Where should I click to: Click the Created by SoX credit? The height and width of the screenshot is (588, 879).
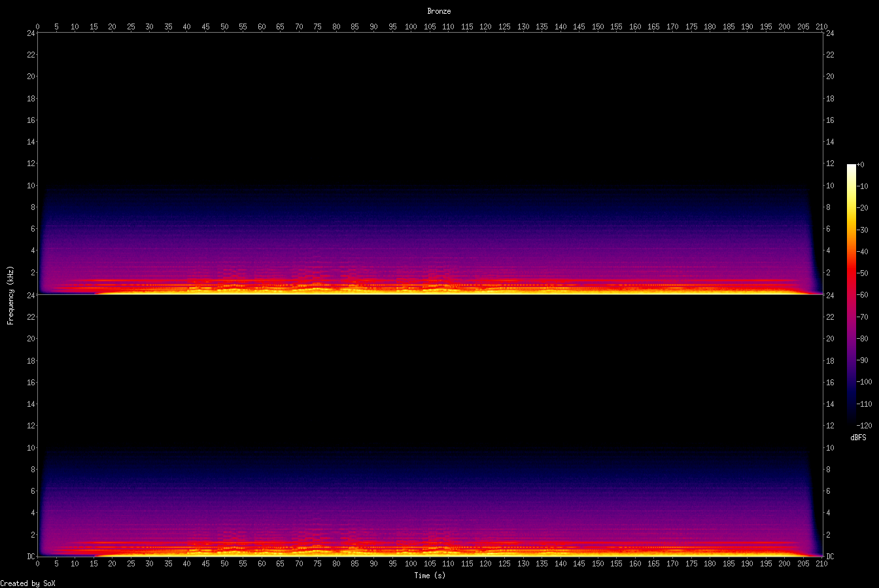(27, 583)
